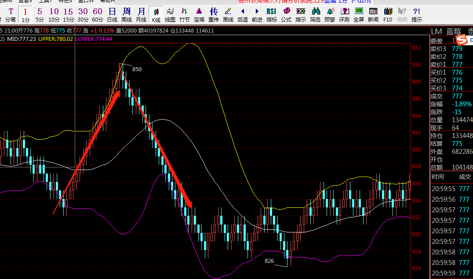Click the 852 price axis label

(x=417, y=47)
